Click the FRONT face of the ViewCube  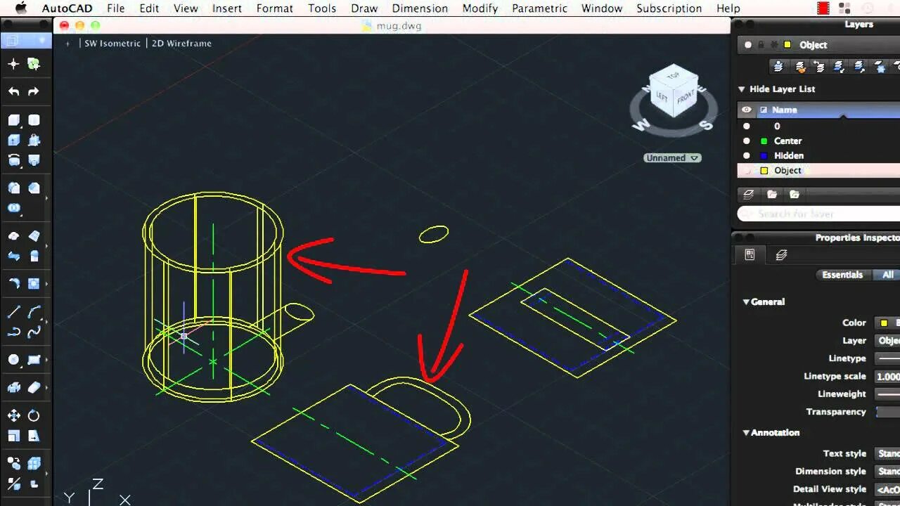[x=686, y=98]
